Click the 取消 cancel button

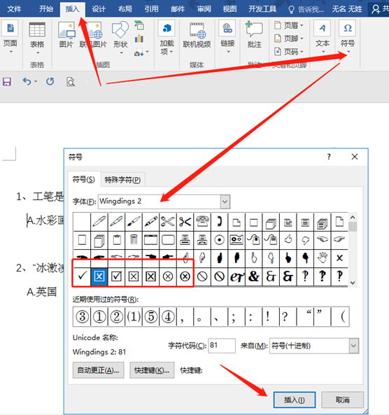342,400
